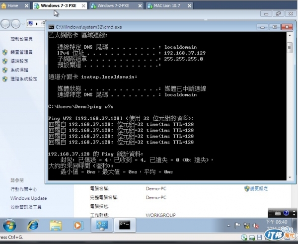Viewport: 298px width, 244px height.
Task: Close the Home tab
Action: point(27,6)
